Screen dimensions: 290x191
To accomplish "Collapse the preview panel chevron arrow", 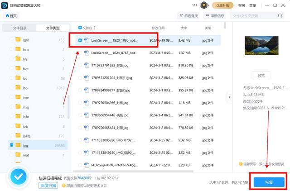I will [x=230, y=97].
